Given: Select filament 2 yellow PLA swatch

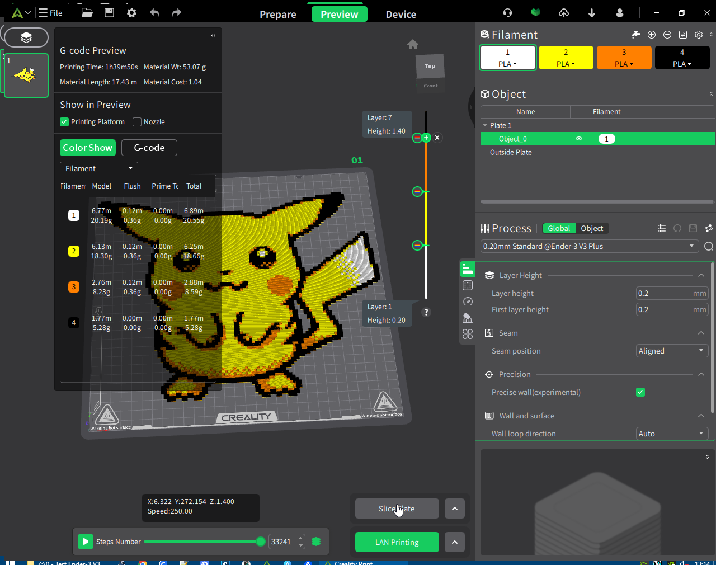Looking at the screenshot, I should point(566,58).
